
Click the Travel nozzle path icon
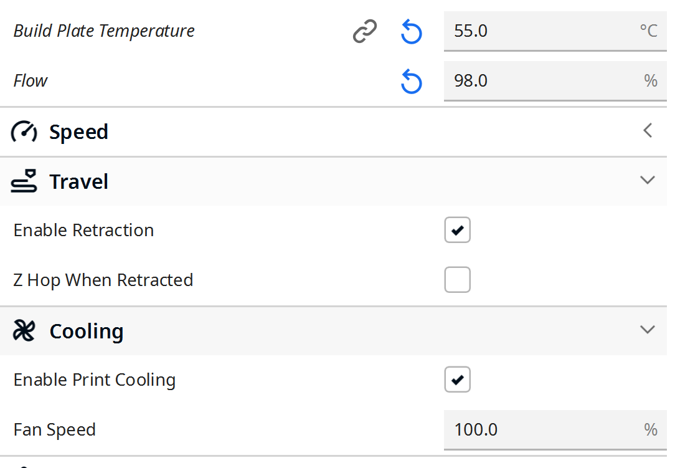(24, 181)
